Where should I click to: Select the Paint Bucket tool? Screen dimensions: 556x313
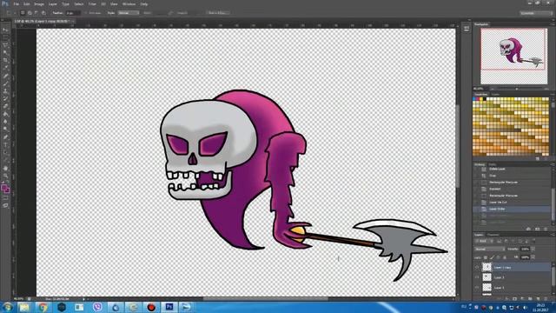pyautogui.click(x=5, y=114)
